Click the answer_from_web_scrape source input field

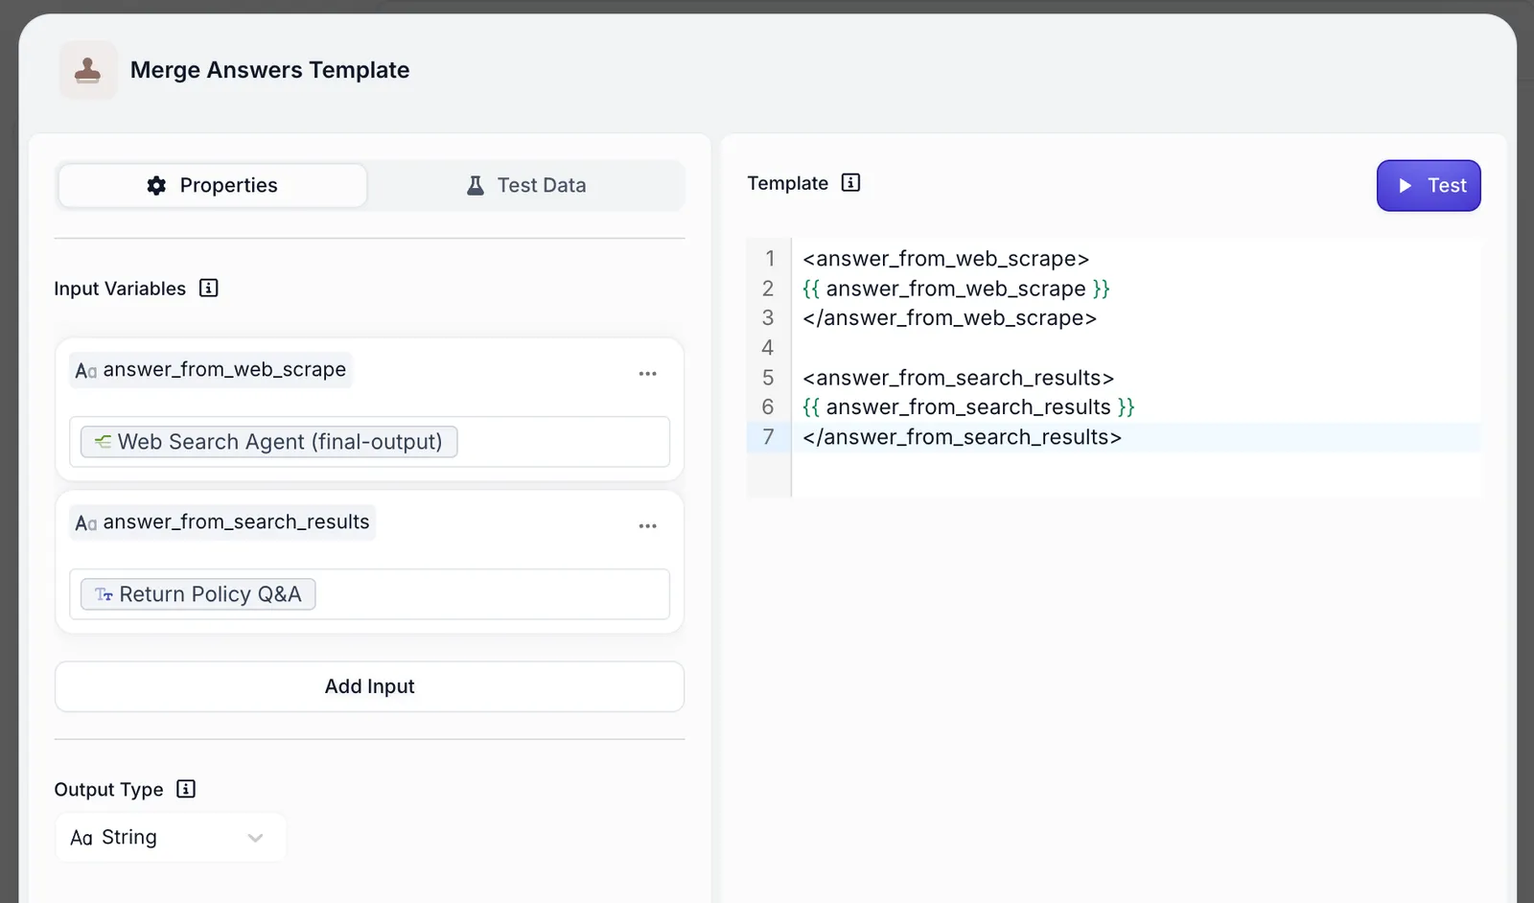tap(369, 442)
